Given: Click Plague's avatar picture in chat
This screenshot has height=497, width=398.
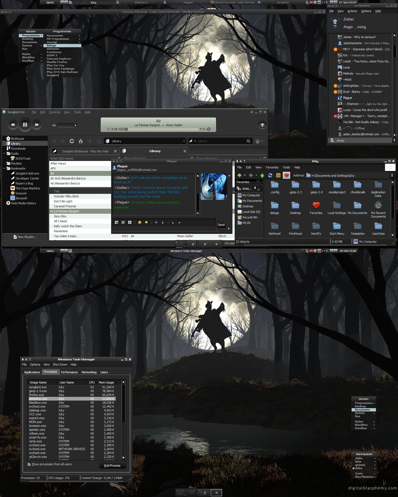Looking at the screenshot, I should point(214,187).
